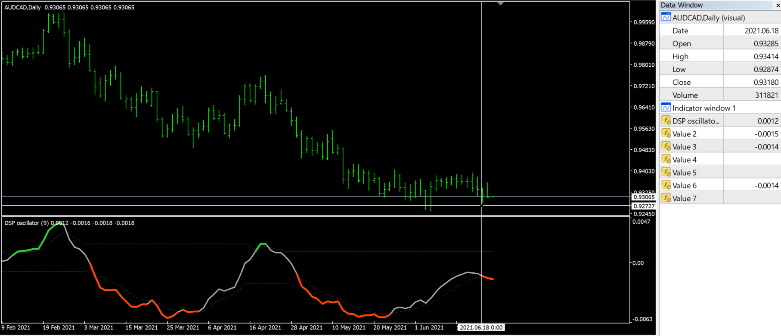This screenshot has height=336, width=781.
Task: Click the Value 6 indicator icon
Action: tap(666, 185)
